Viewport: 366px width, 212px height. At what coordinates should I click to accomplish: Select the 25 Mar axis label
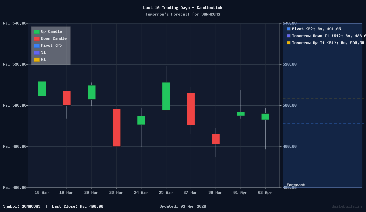click(x=165, y=192)
